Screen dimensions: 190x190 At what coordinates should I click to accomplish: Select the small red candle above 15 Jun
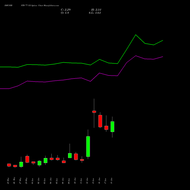(x=94, y=112)
